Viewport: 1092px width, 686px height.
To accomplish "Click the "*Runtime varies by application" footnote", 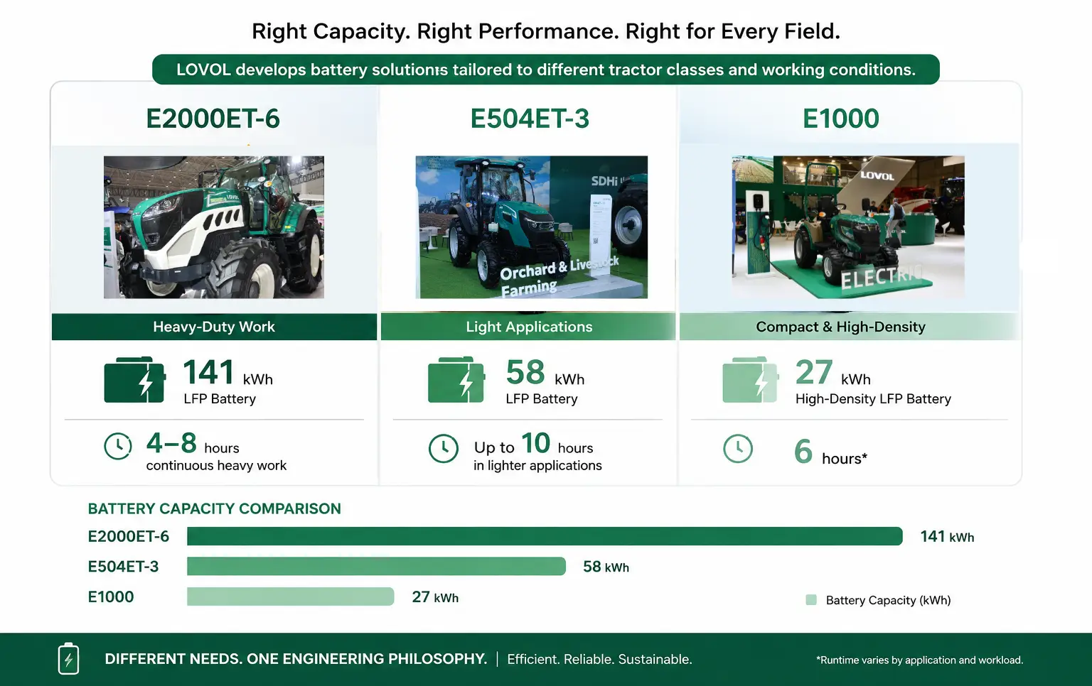I will (920, 660).
